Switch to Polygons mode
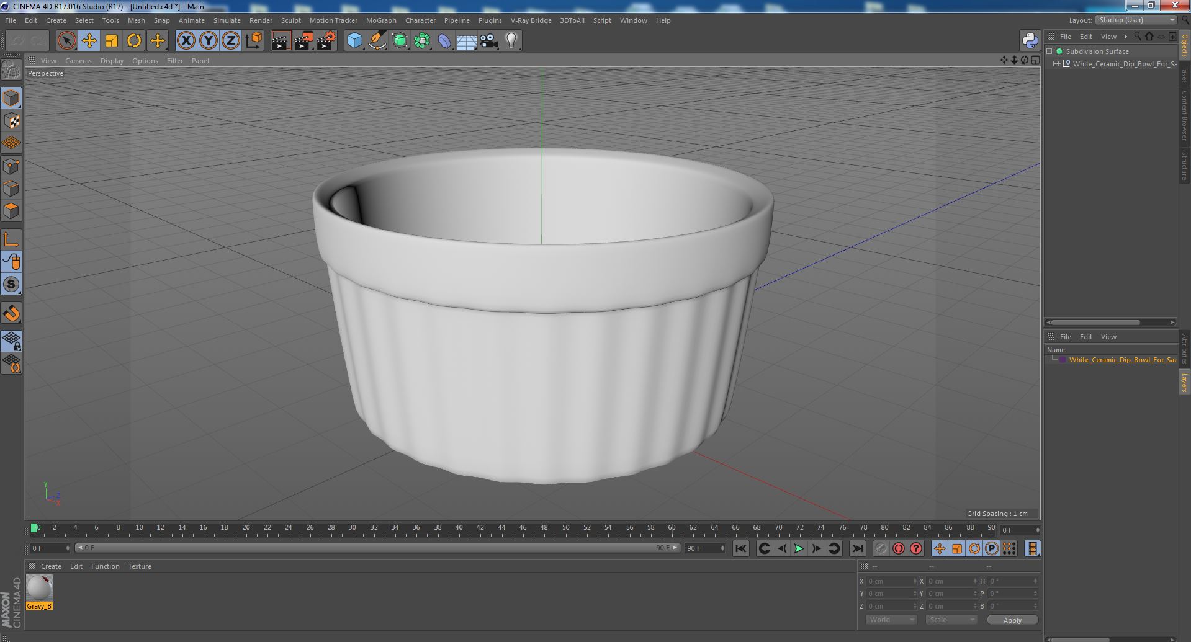Screen dimensions: 1191x642 coord(11,211)
